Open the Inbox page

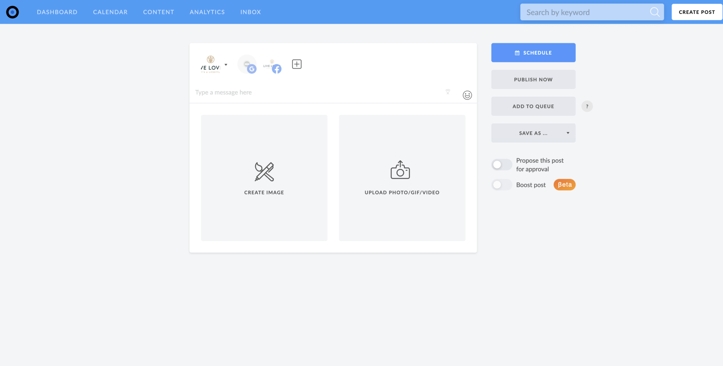[x=251, y=12]
